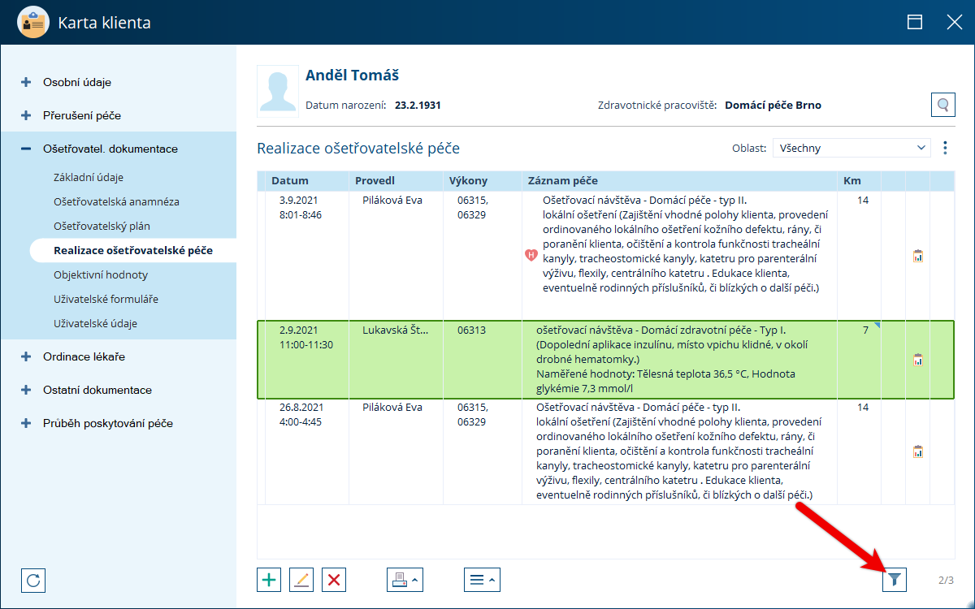Screen dimensions: 975x609
Task: Sort by Datum column header
Action: (x=306, y=181)
